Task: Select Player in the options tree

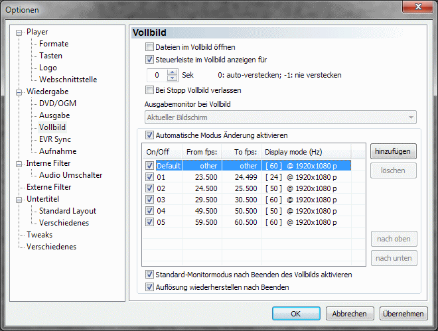Action: (37, 32)
